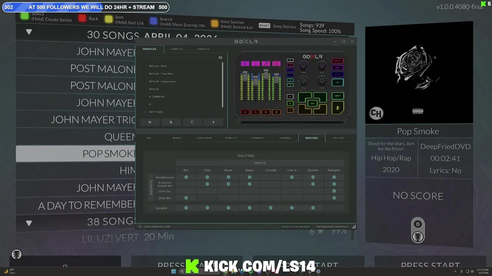This screenshot has height=276, width=492.
Task: Open the Mic tab
Action: click(x=149, y=138)
